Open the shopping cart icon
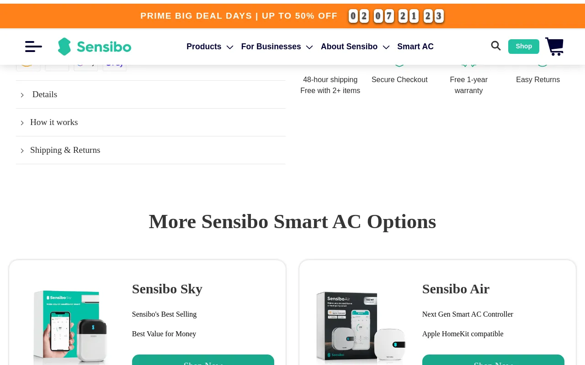The image size is (585, 365). pos(554,47)
